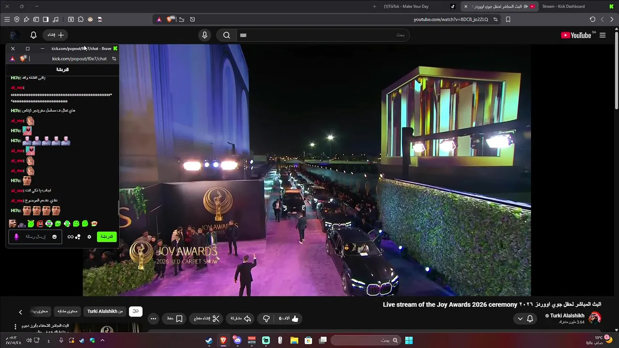
Task: Open options dots for the suggested video
Action: point(15,327)
